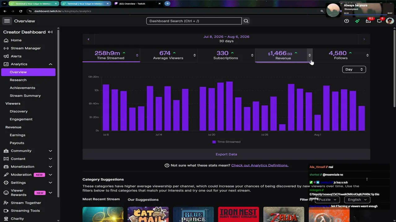Click the Charity ribbon icon
This screenshot has width=396, height=222.
[x=6, y=219]
